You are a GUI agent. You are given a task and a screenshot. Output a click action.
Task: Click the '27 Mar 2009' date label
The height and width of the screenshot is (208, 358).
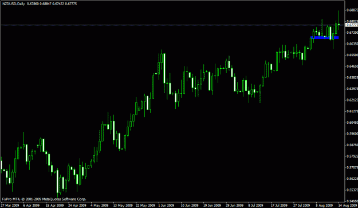(x=10, y=205)
